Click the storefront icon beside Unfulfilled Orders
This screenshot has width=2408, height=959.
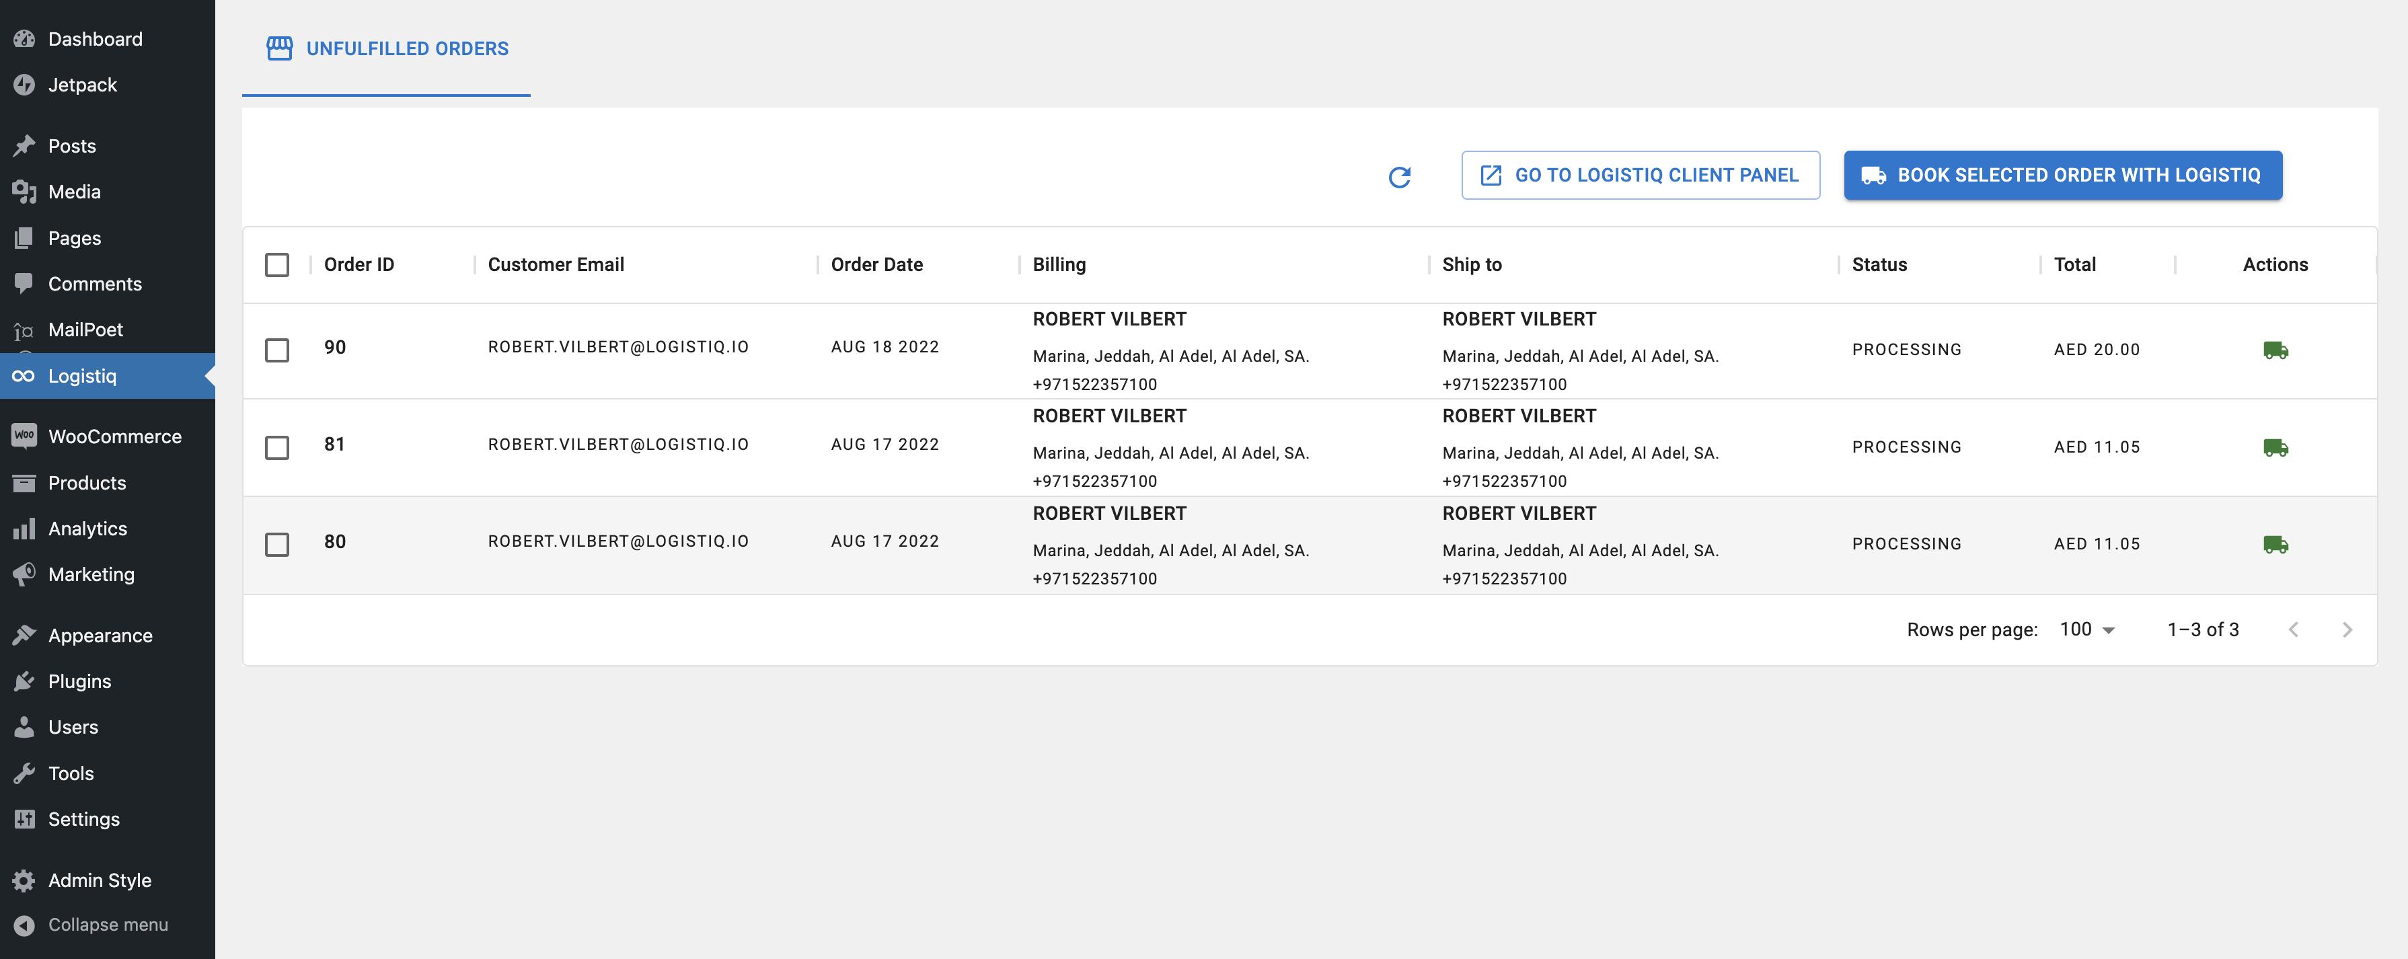pyautogui.click(x=280, y=48)
